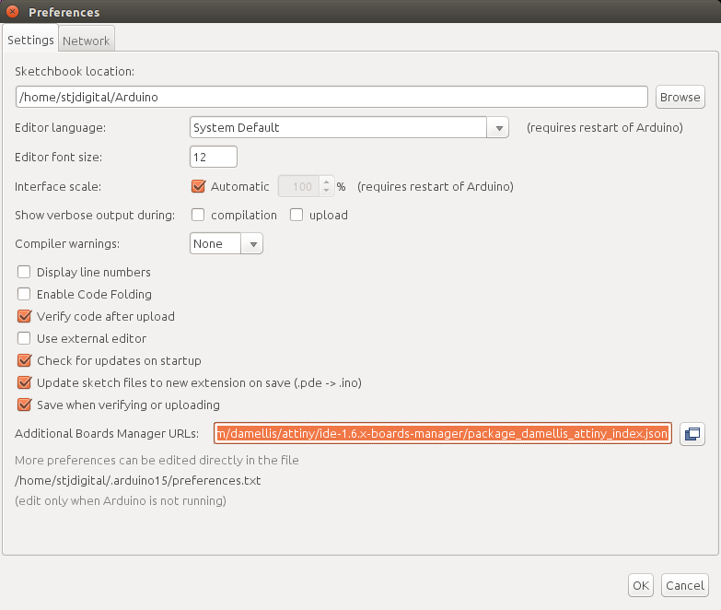Select the Settings tab

30,40
